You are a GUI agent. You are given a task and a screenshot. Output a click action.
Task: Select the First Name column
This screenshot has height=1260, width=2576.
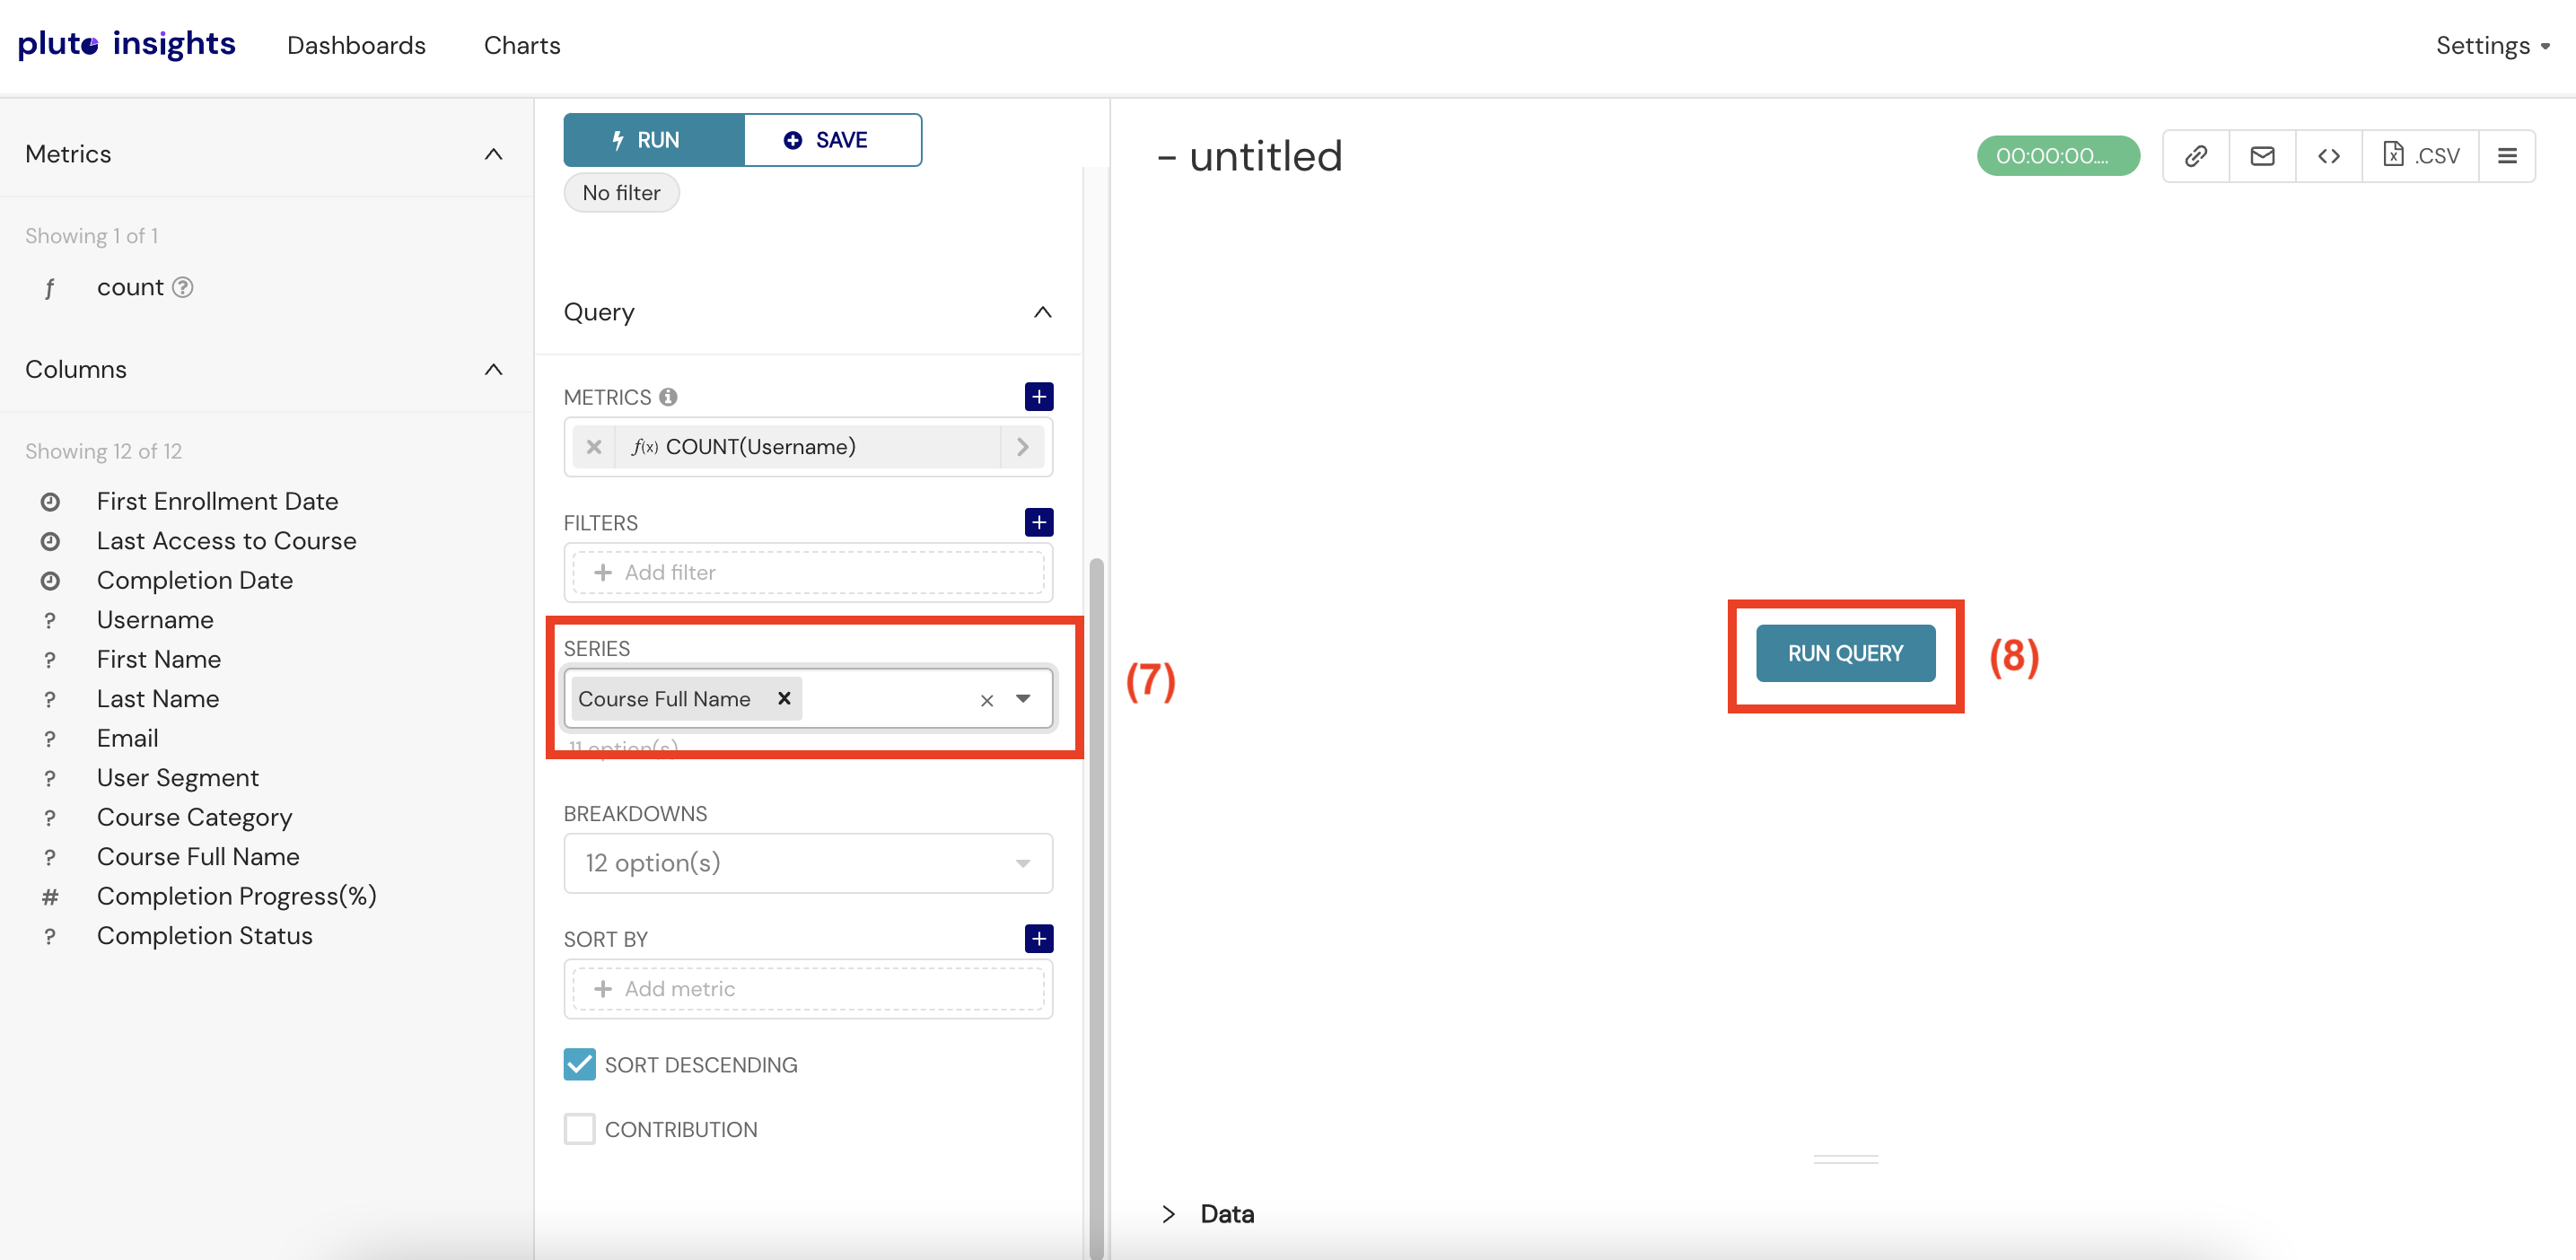[x=159, y=659]
